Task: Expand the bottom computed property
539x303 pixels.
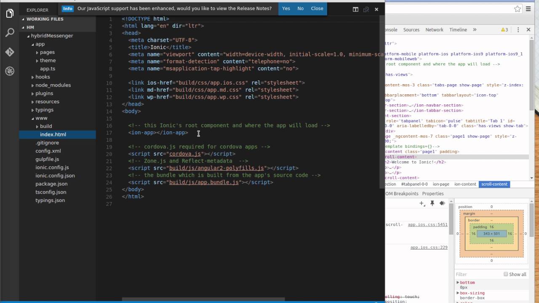Action: coord(458,282)
